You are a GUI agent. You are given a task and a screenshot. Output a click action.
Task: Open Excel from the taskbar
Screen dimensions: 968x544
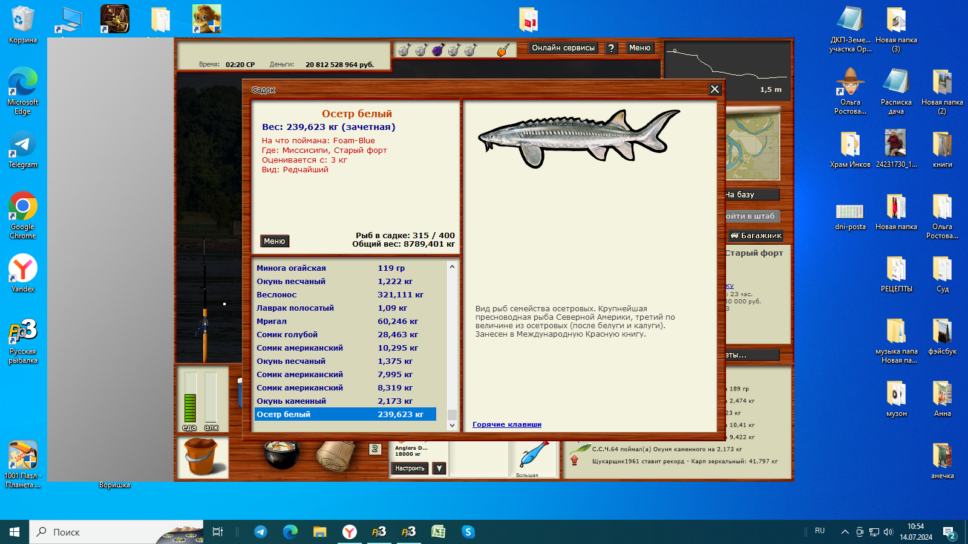[x=438, y=532]
